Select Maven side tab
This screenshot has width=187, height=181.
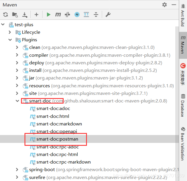pyautogui.click(x=183, y=45)
